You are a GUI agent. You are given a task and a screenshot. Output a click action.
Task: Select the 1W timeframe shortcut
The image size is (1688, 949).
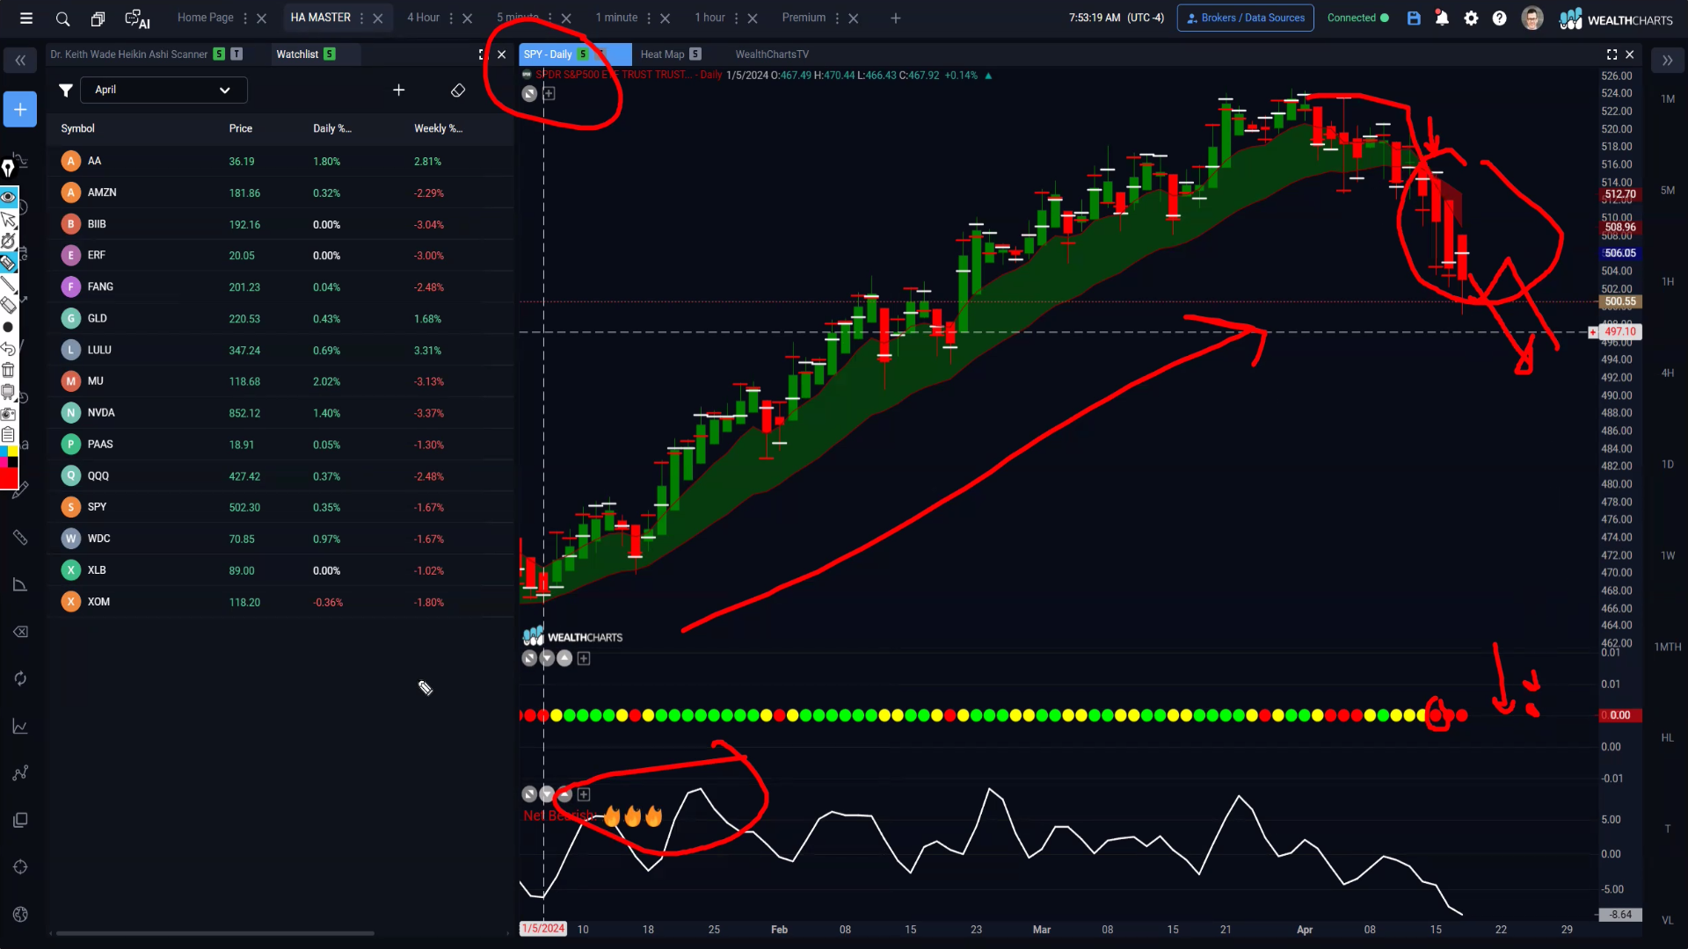1667,555
